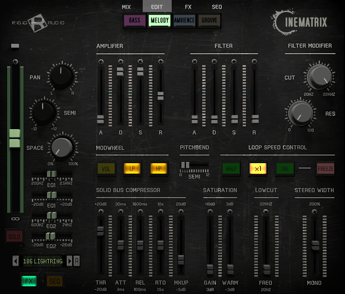This screenshot has height=294, width=345.
Task: Click the filter CUT knob
Action: pos(319,76)
